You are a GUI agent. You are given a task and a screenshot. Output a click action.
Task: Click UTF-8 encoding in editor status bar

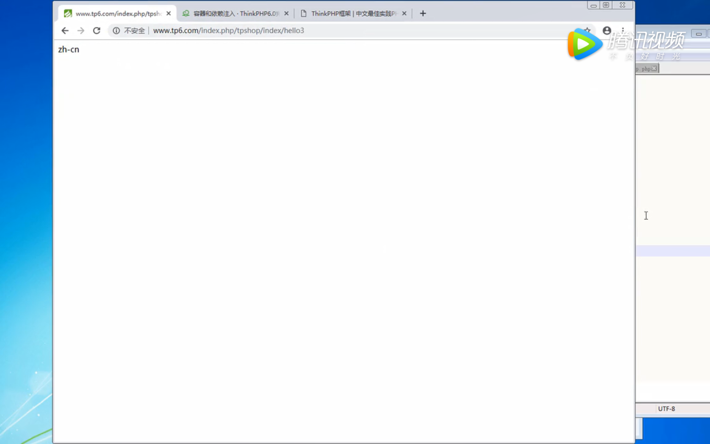pyautogui.click(x=666, y=409)
